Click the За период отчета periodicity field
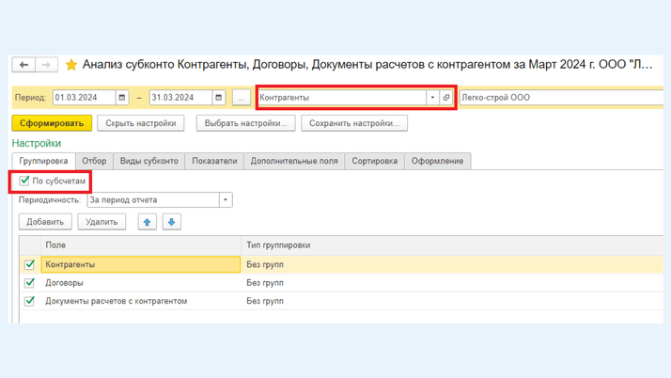Screen dimensions: 671x378 pos(153,200)
